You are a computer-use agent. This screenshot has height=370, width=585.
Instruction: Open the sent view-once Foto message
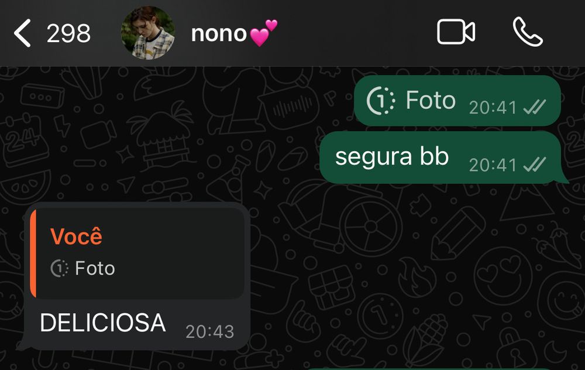[457, 101]
